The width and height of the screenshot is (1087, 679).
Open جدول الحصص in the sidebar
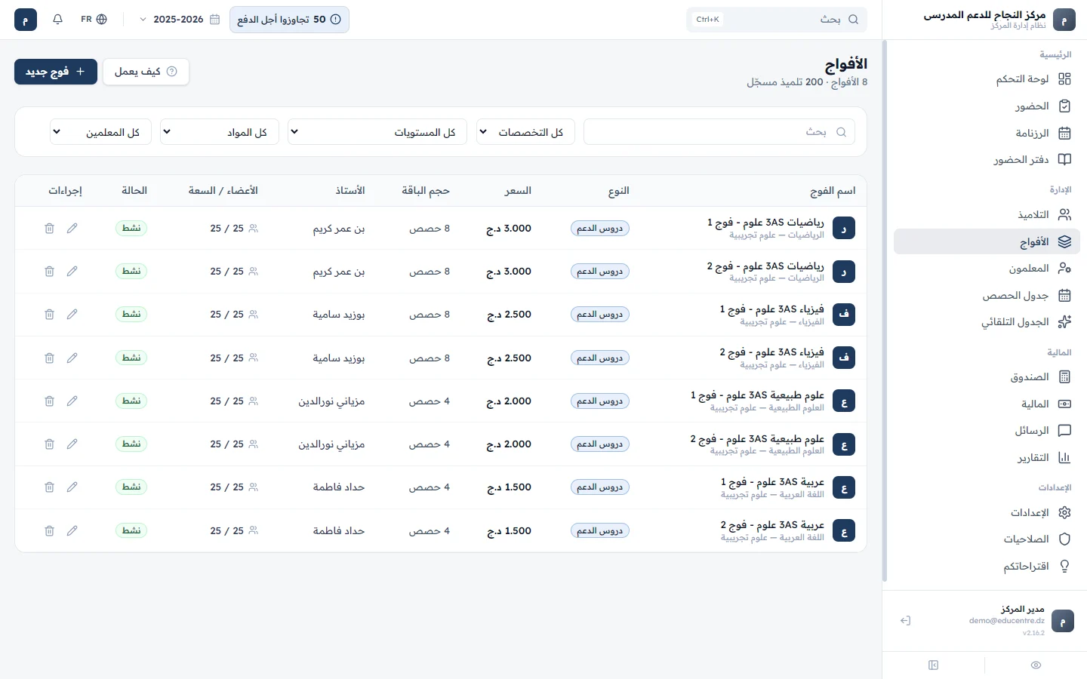tap(985, 296)
